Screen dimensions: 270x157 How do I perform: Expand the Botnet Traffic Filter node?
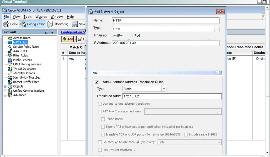point(5,82)
